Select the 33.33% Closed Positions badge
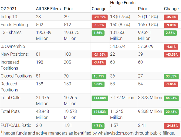Viewport: 181px width, 137px height. point(171,76)
